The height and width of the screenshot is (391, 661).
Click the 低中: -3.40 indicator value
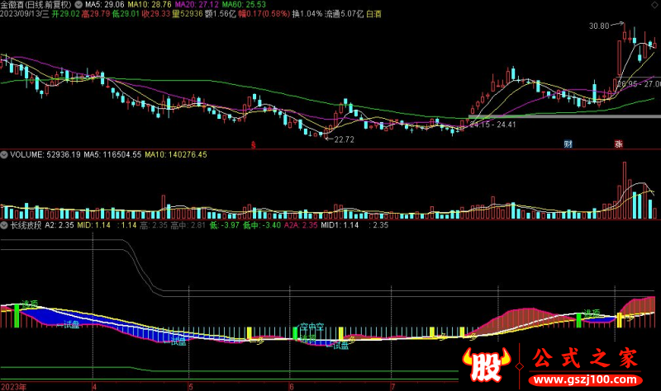click(x=262, y=225)
